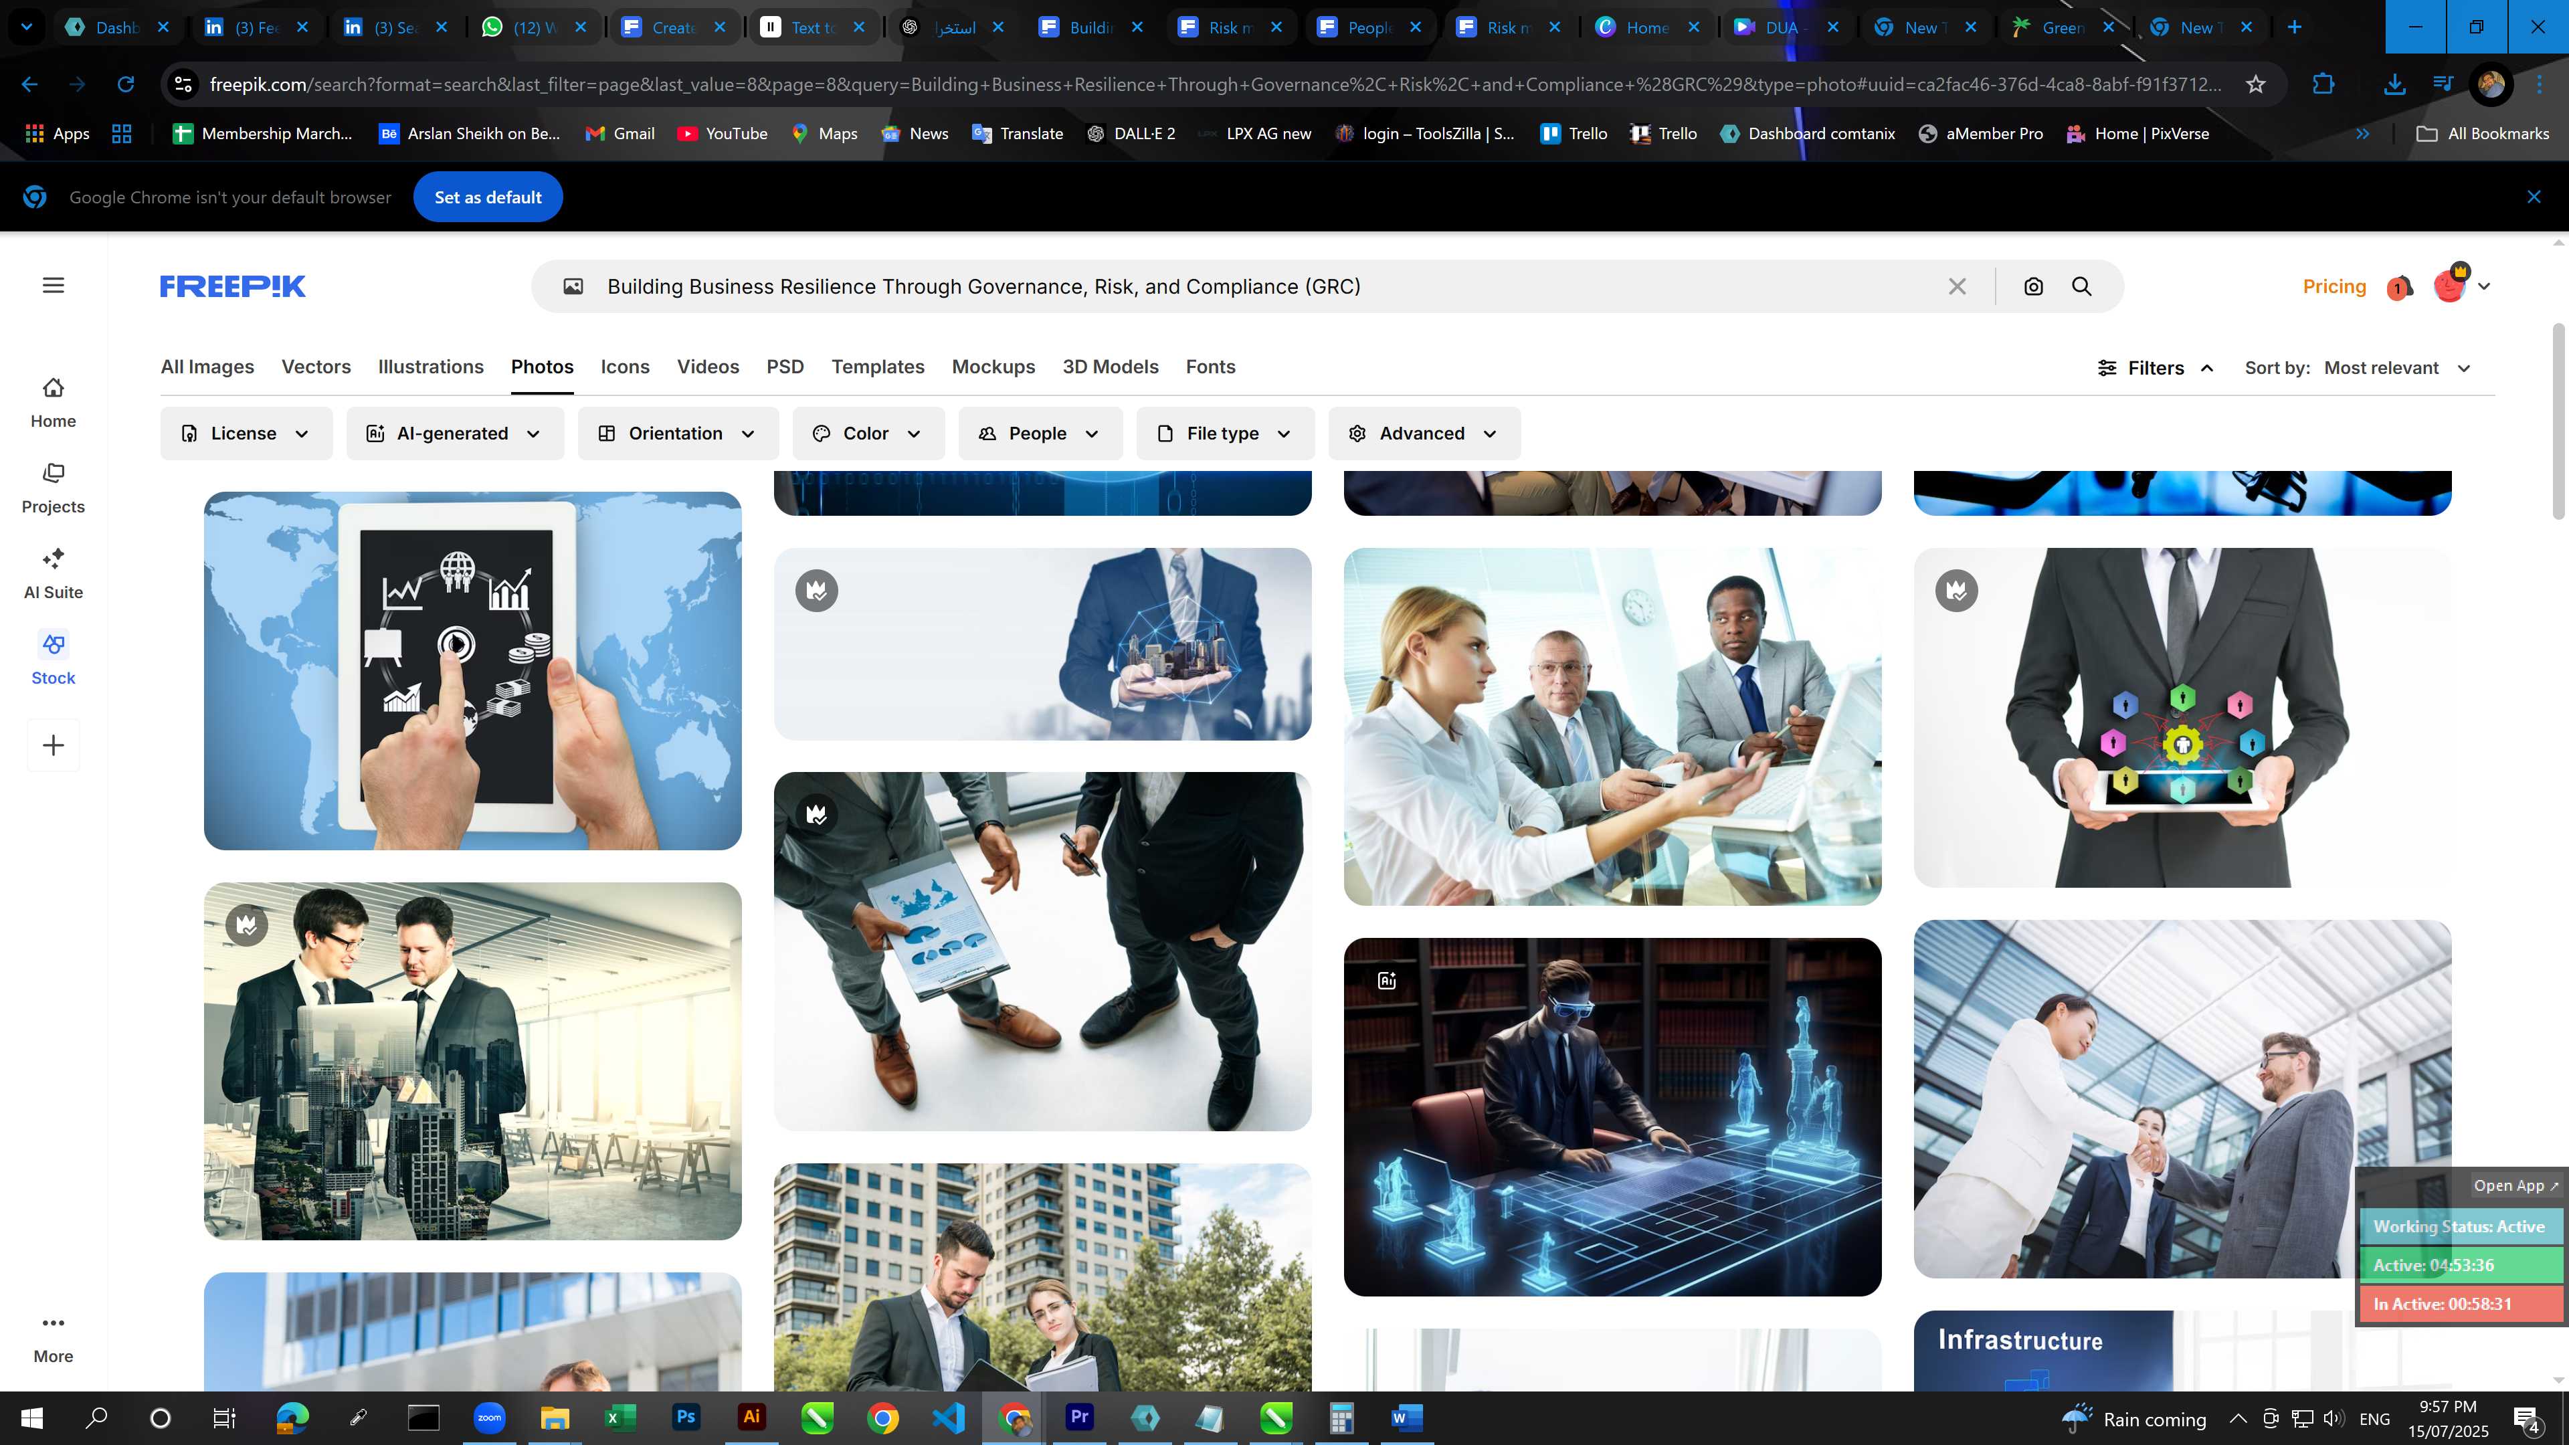
Task: Click crown badge on tablet hexagon photo
Action: [x=1957, y=590]
